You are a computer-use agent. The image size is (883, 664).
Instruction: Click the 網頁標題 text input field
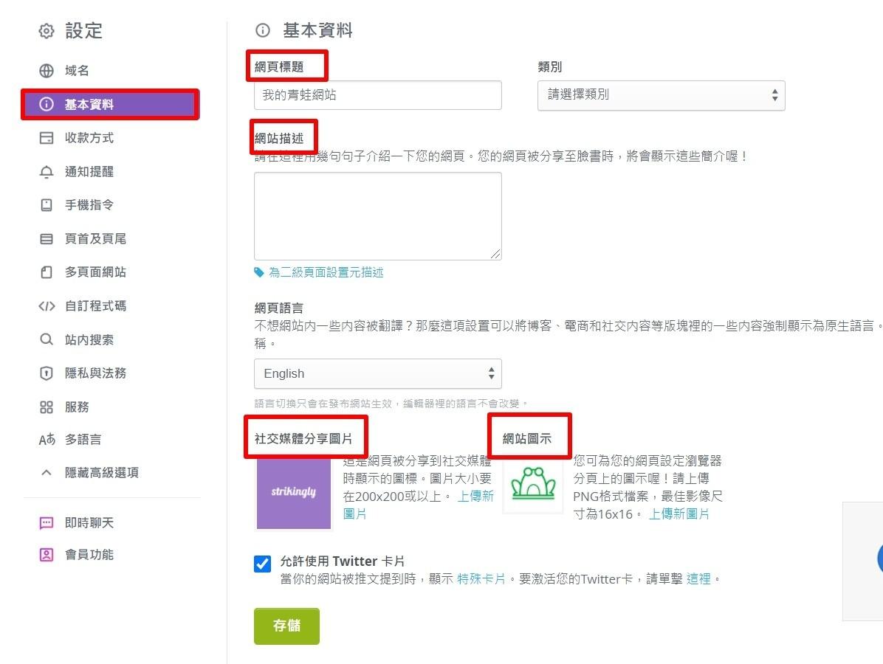pyautogui.click(x=377, y=95)
